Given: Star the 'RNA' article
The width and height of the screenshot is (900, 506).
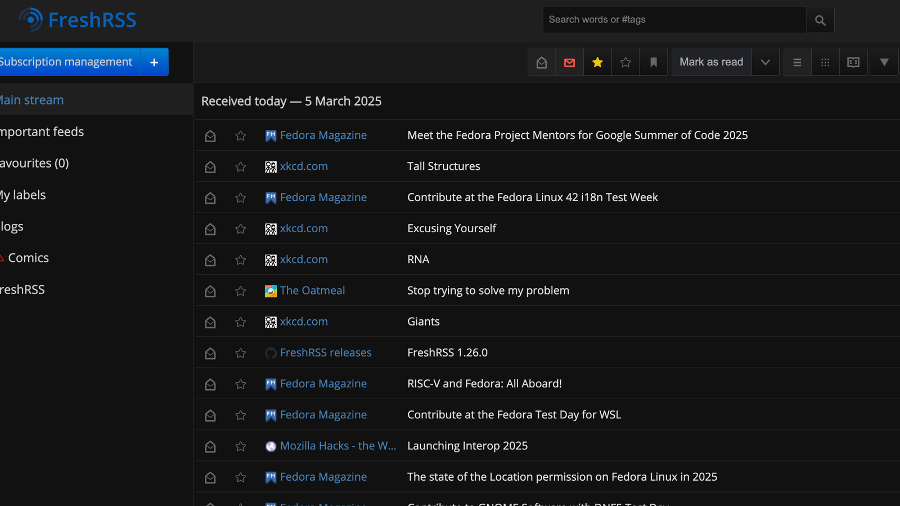Looking at the screenshot, I should [241, 260].
